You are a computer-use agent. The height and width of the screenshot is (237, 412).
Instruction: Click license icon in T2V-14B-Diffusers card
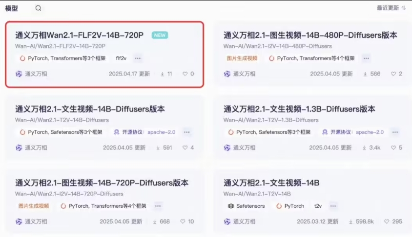click(x=116, y=132)
